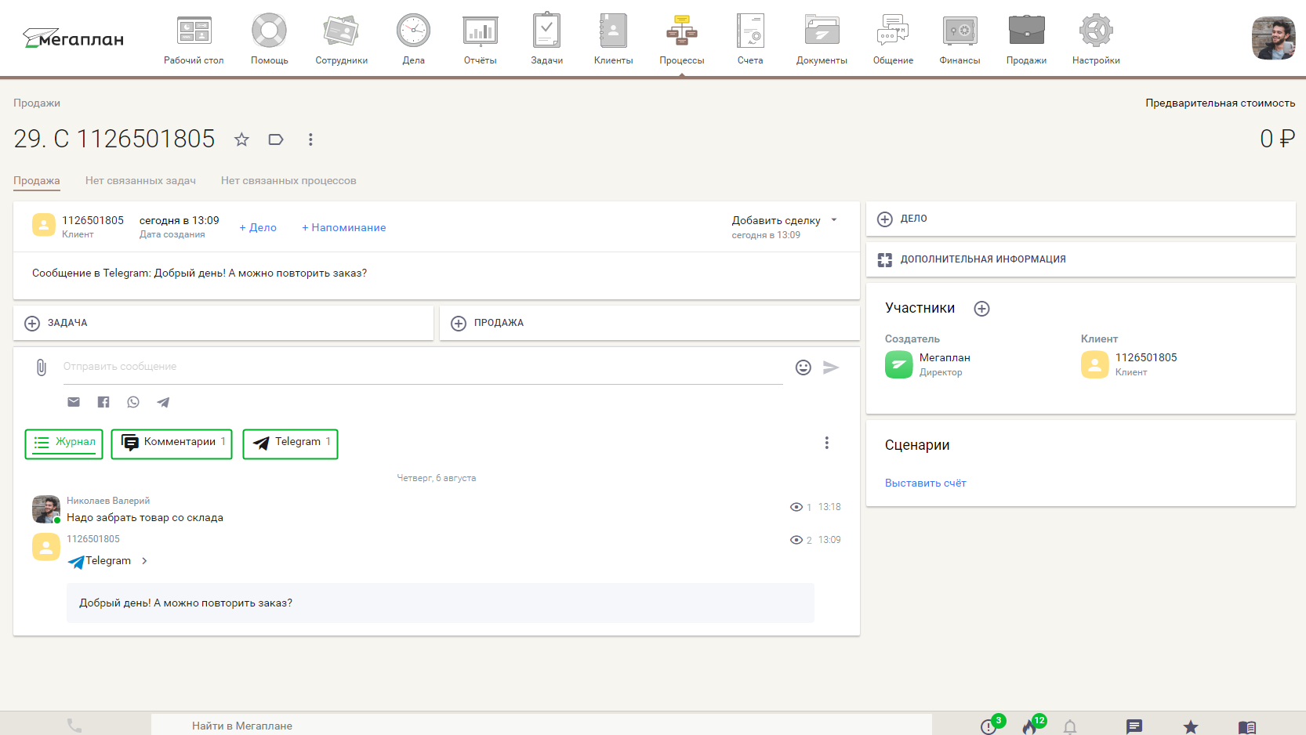Open flame icon with badge 12

click(1031, 726)
